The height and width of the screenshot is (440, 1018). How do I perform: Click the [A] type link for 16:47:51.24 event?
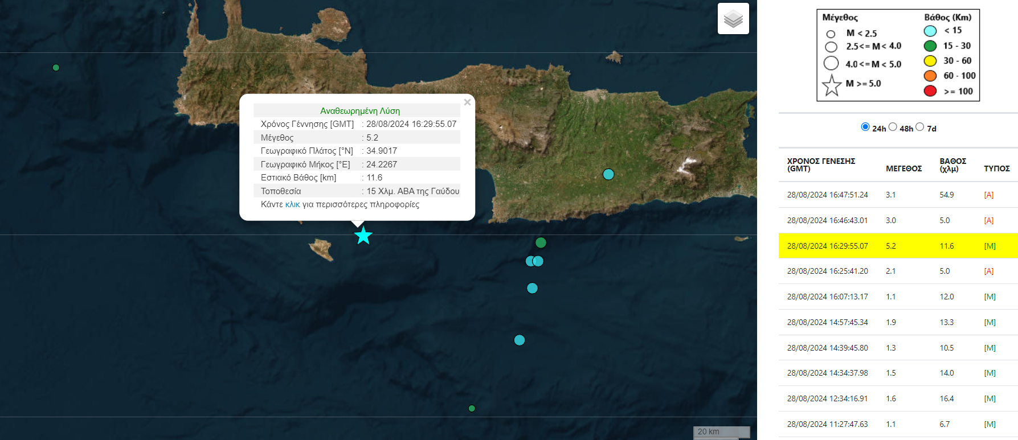click(988, 195)
